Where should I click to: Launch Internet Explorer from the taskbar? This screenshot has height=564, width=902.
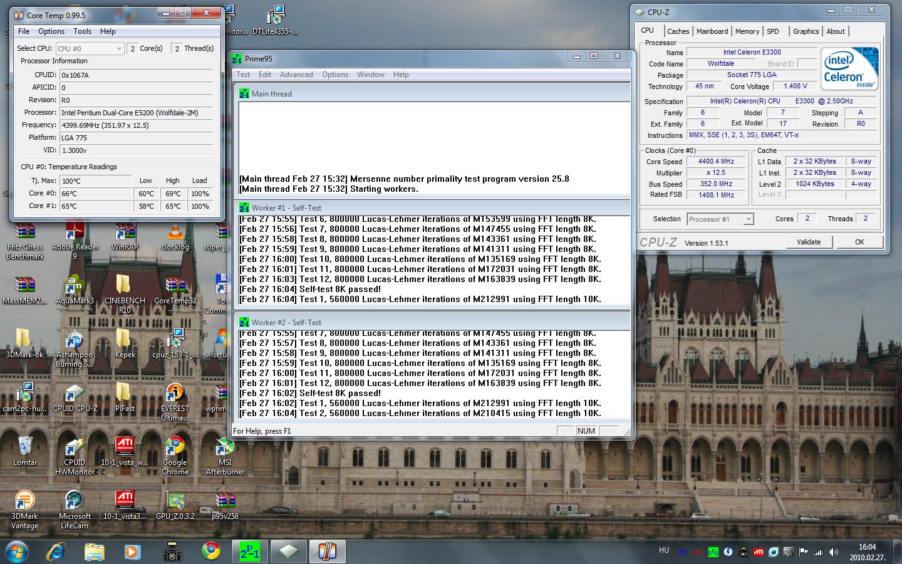coord(56,551)
